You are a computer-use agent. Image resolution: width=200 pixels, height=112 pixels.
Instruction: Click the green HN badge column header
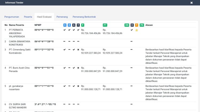click(x=127, y=25)
